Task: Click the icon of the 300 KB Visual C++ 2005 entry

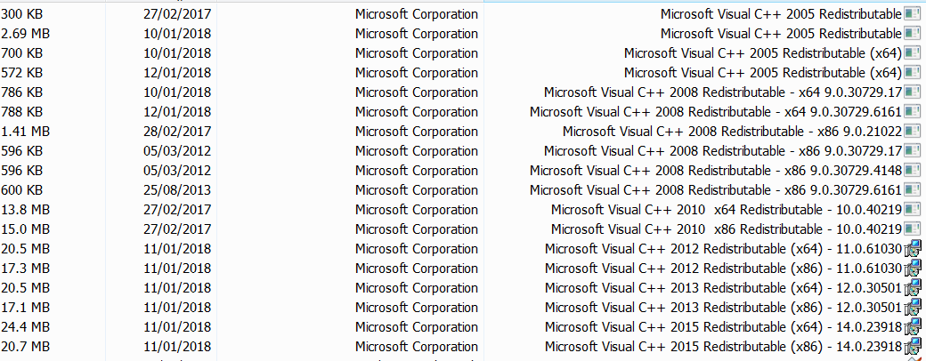Action: pyautogui.click(x=913, y=14)
